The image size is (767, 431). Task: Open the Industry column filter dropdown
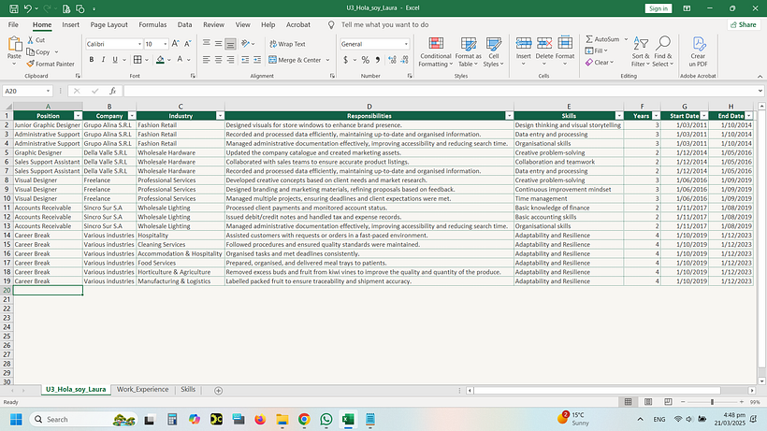point(220,115)
